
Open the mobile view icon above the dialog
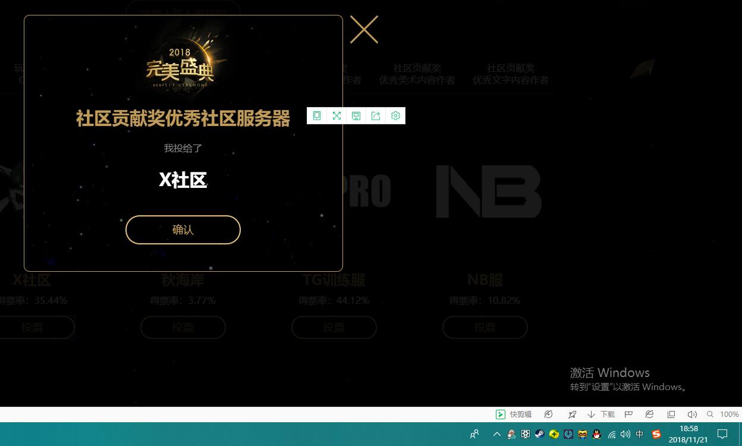(317, 115)
